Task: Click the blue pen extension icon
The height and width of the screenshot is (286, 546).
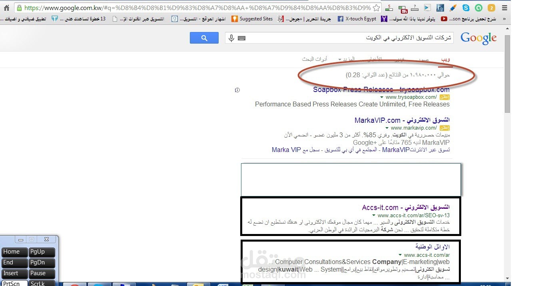Action: 453,8
